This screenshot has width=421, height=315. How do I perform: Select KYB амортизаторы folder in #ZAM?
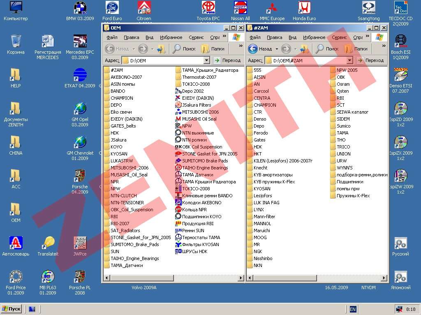coord(270,175)
